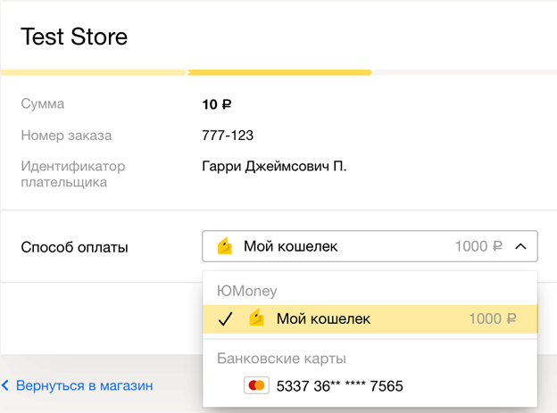557x413 pixels.
Task: Select Мой кошелек in the dropdown list
Action: [323, 318]
